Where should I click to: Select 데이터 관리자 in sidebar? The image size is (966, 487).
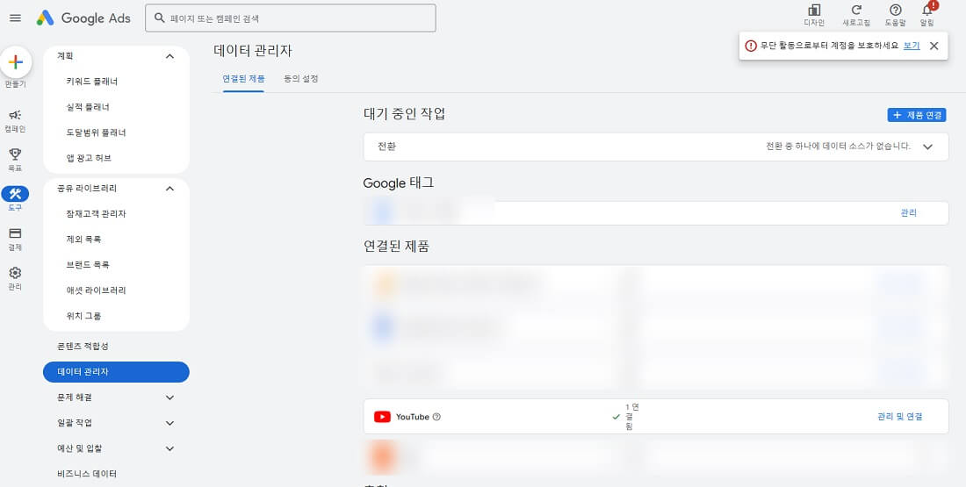click(x=117, y=372)
